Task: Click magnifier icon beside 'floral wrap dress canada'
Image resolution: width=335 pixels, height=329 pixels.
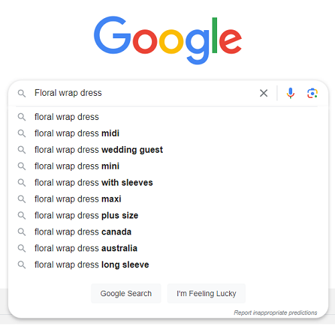Action: (x=21, y=232)
